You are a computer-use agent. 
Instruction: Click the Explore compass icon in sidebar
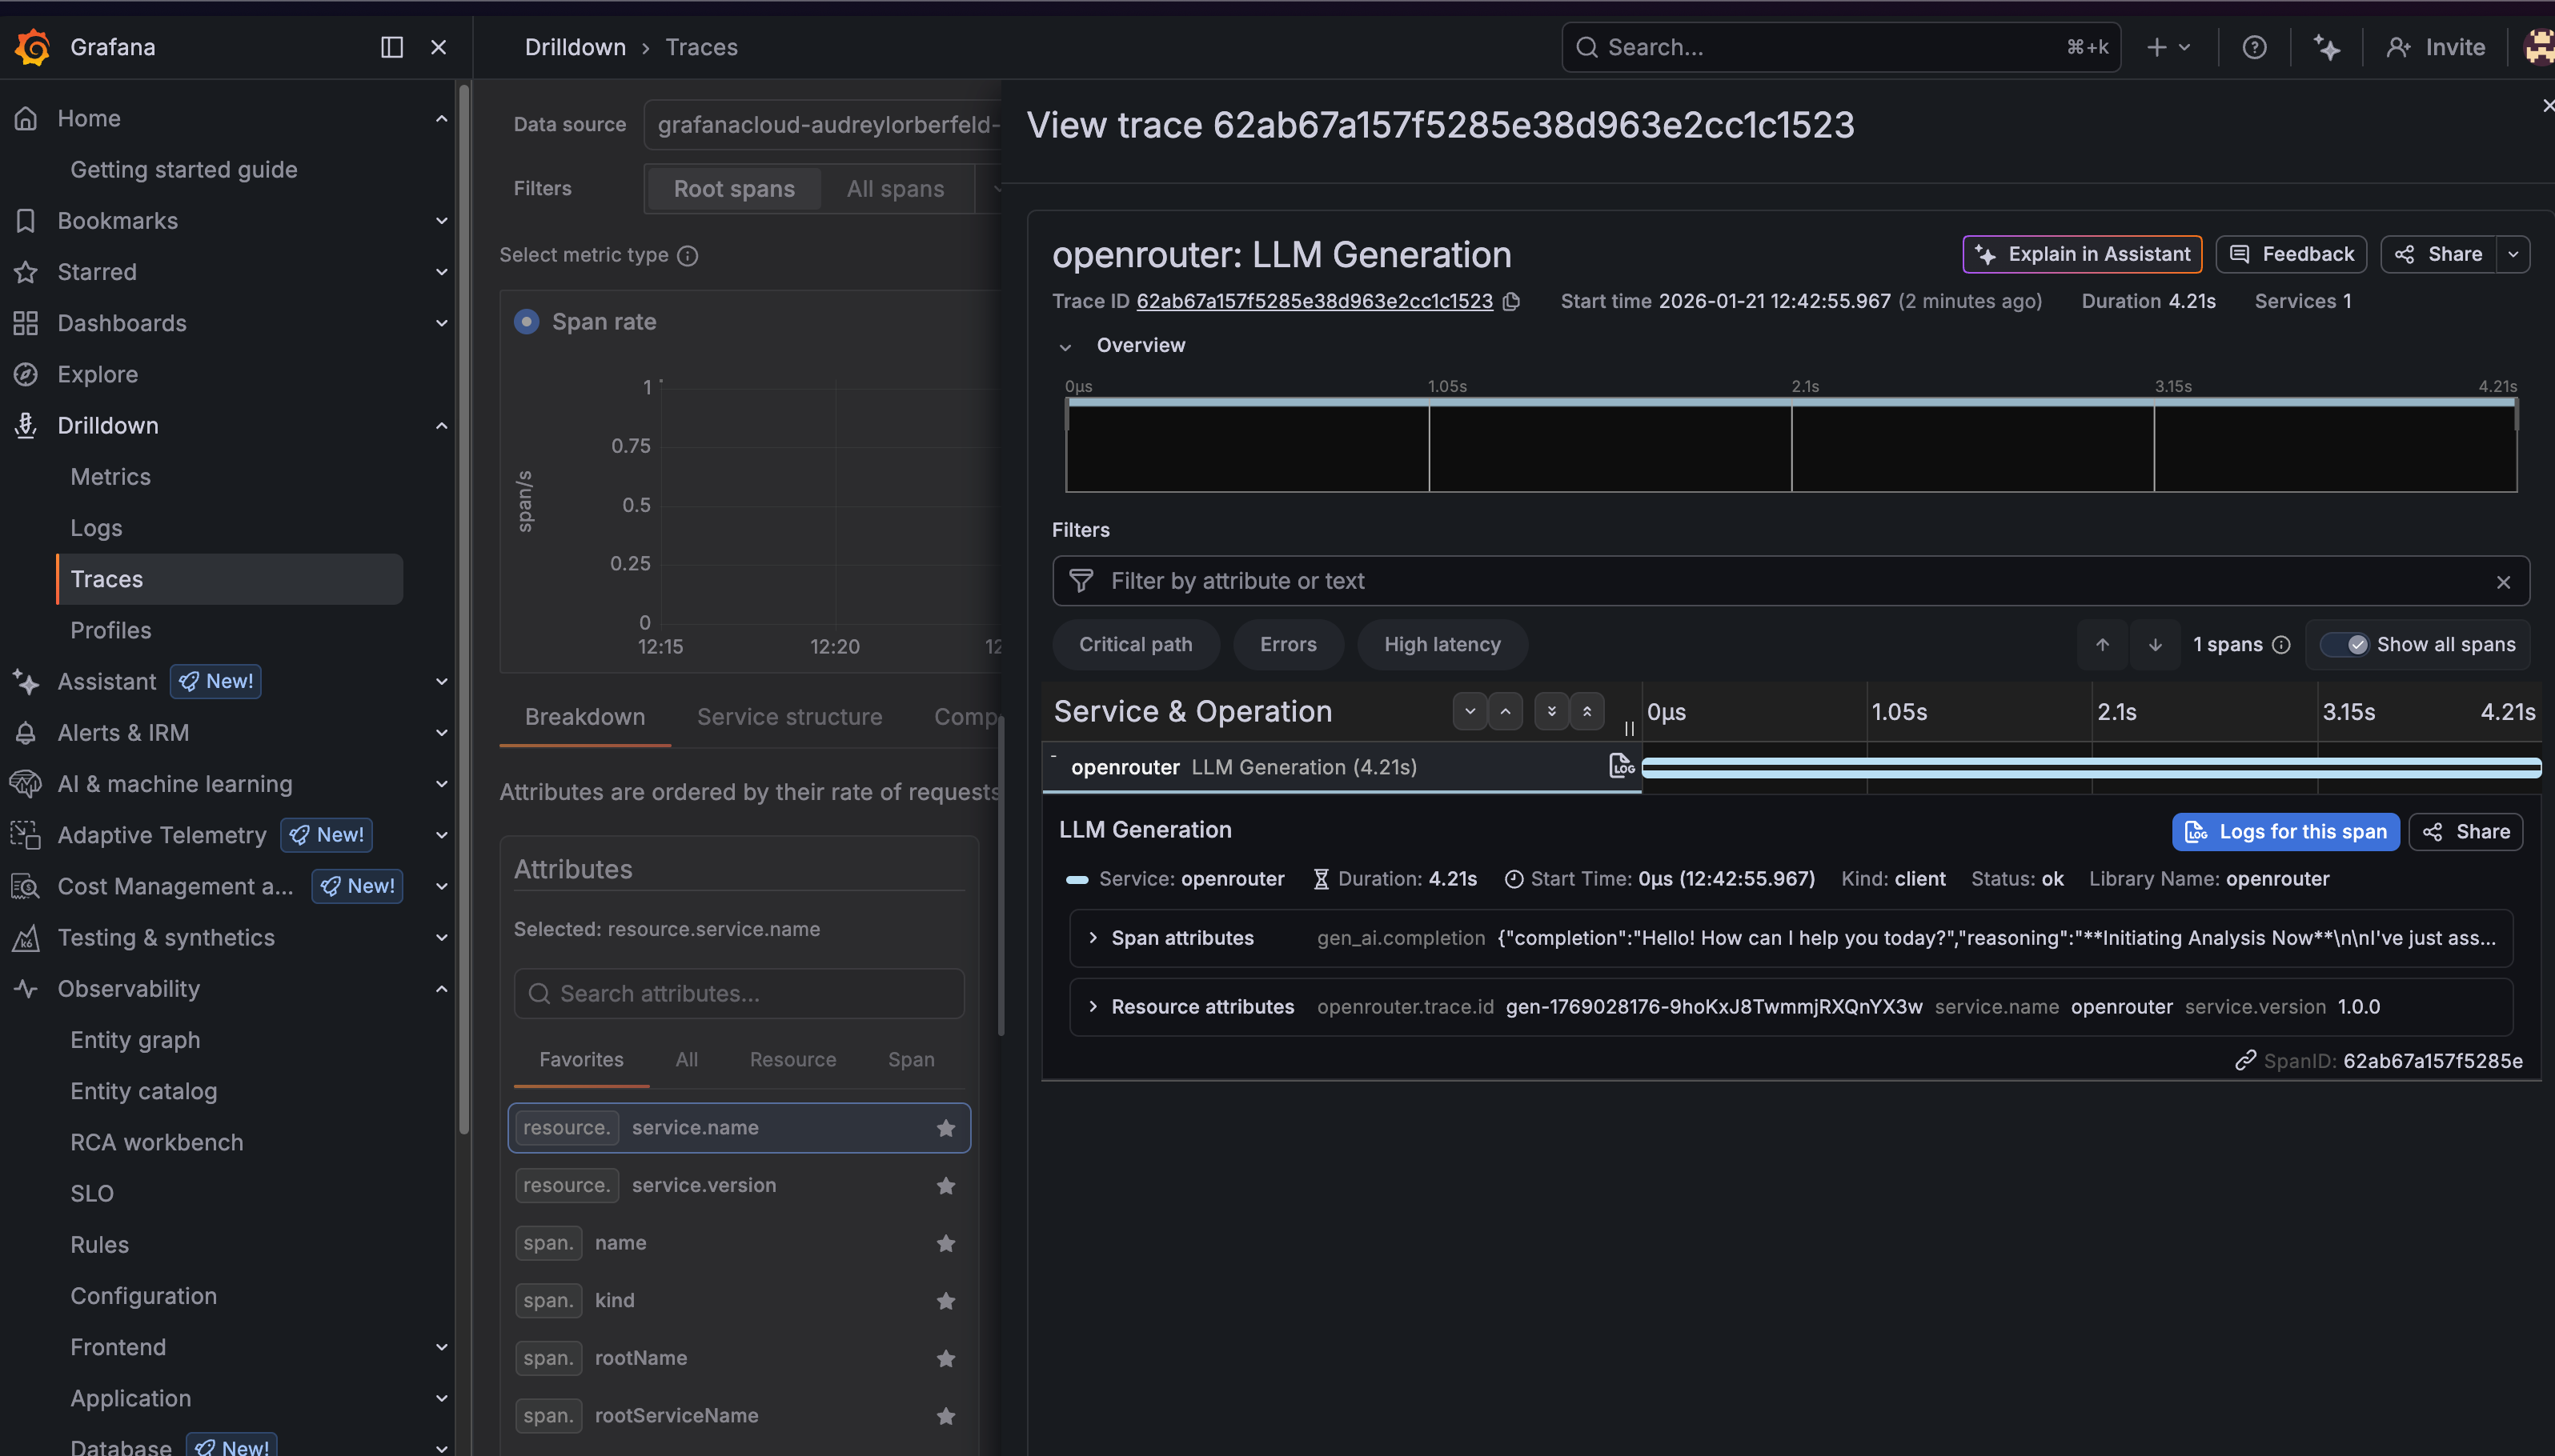(26, 374)
